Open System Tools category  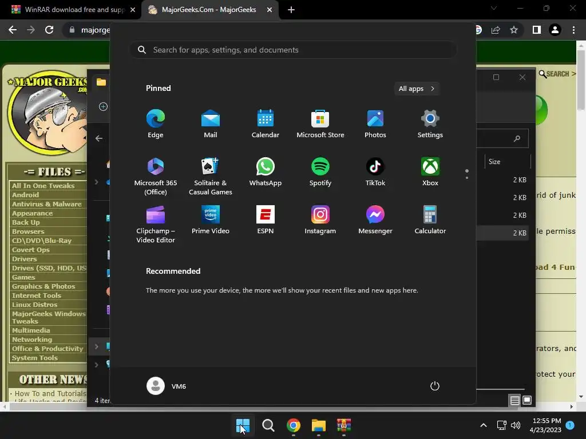pyautogui.click(x=35, y=358)
